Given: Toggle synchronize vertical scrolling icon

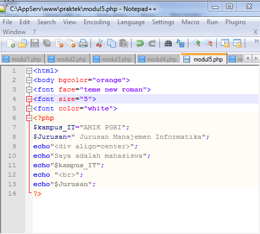Looking at the screenshot, I should tap(225, 43).
